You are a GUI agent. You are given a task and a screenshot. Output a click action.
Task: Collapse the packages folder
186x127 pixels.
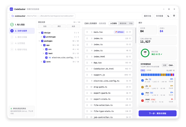[39, 41]
